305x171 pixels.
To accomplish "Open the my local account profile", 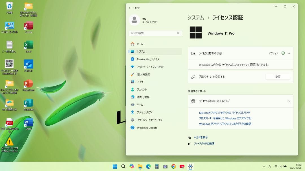I will 144,20.
